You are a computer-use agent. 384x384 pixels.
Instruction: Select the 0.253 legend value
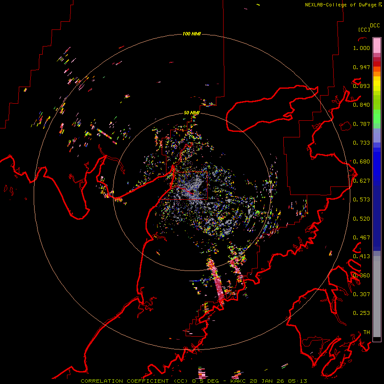(x=361, y=313)
